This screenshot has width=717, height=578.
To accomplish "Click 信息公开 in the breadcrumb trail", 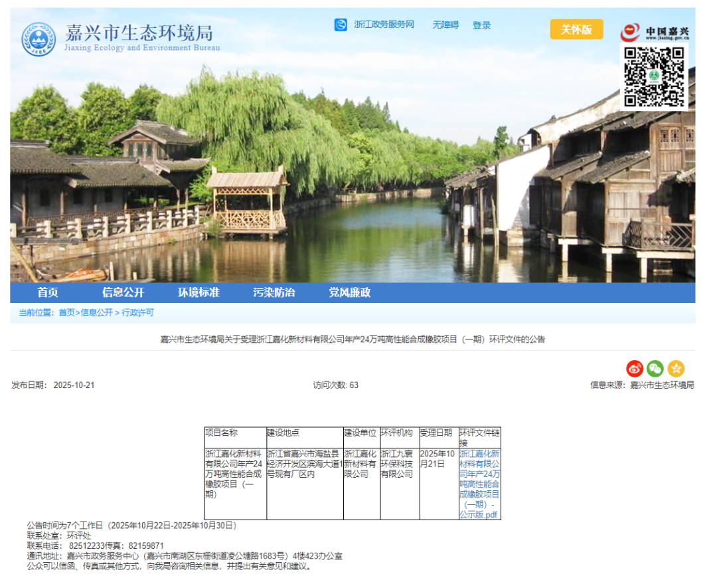I will 96,313.
